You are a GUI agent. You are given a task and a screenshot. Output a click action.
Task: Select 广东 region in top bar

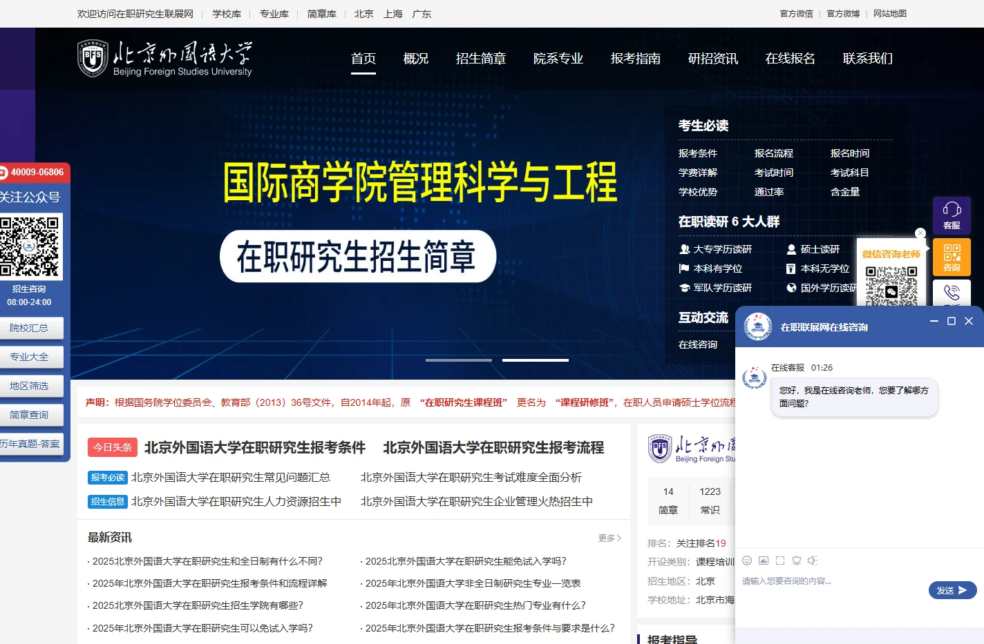tap(422, 14)
